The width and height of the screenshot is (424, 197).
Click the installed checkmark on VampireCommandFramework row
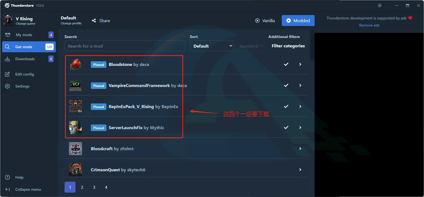point(286,85)
